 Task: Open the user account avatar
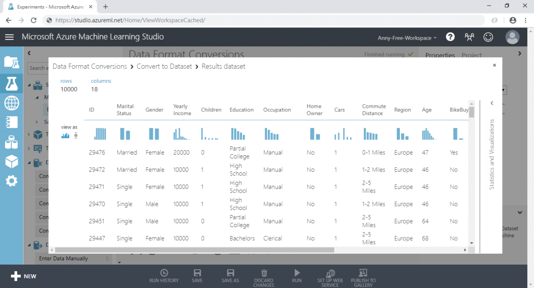tap(512, 37)
